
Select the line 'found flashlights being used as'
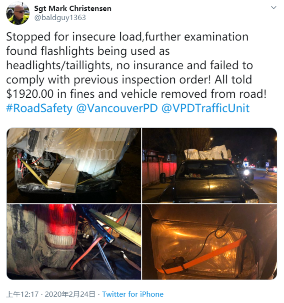[x=88, y=51]
